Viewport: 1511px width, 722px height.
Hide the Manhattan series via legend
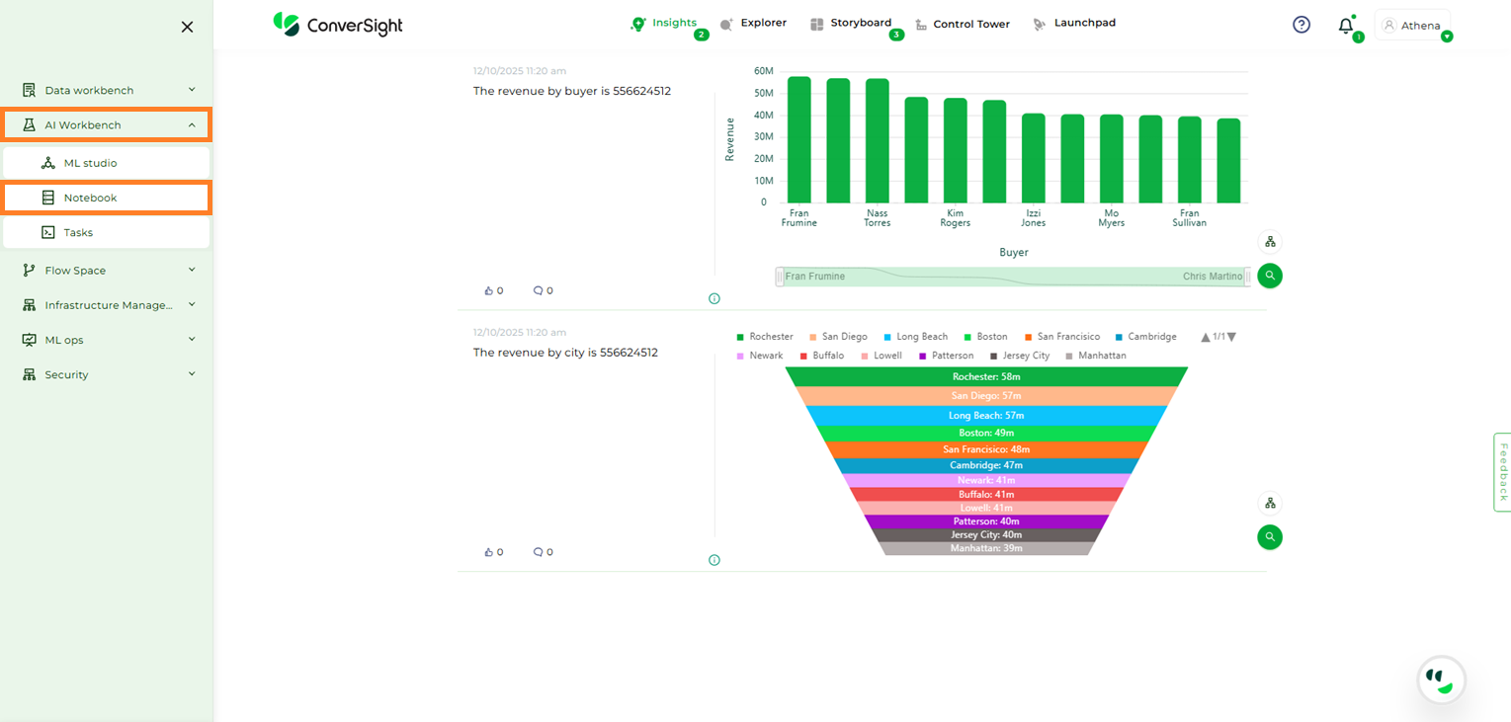point(1095,356)
